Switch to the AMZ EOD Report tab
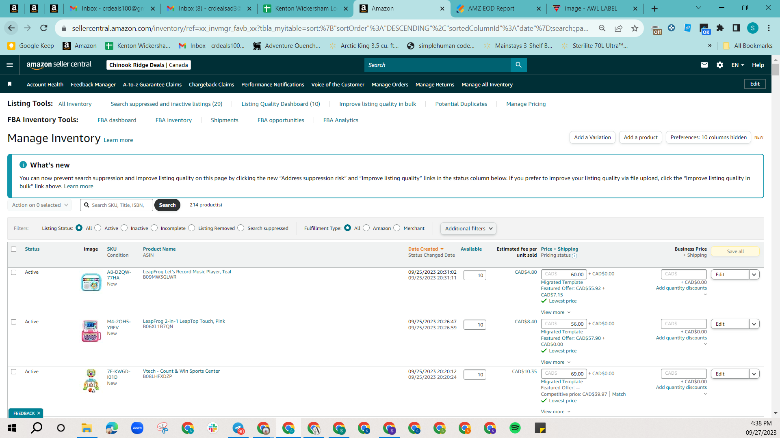Viewport: 780px width, 438px height. (x=498, y=9)
